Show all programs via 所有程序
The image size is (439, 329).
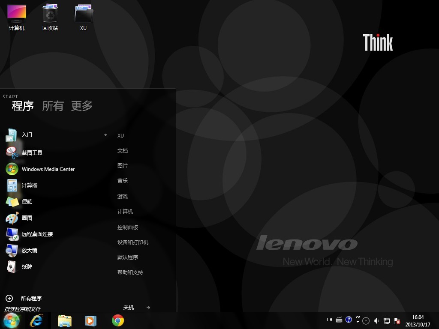[31, 299]
